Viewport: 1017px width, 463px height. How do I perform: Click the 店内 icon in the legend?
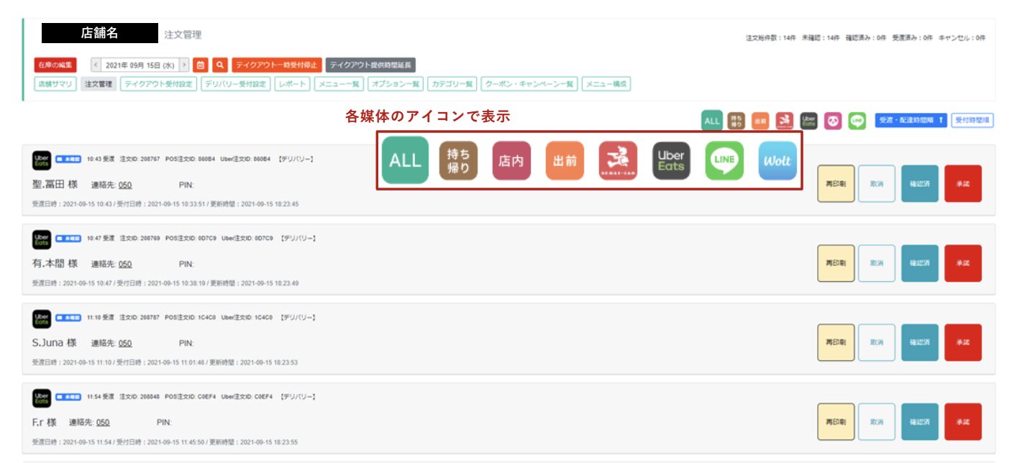pyautogui.click(x=511, y=162)
